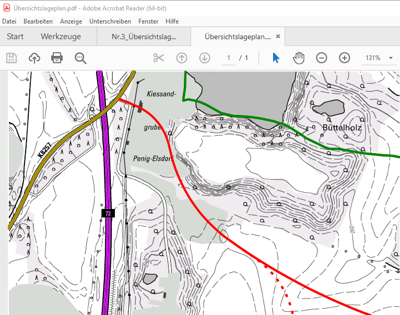Switch to the Werkzeuge tab
The image size is (400, 315).
click(x=61, y=37)
